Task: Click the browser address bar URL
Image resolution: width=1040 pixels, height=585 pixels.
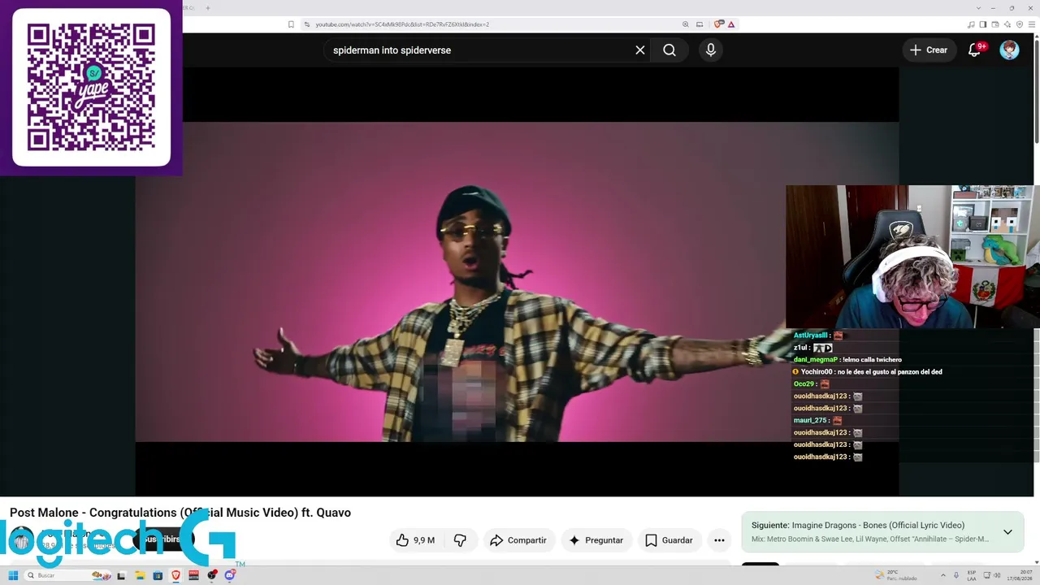Action: point(402,24)
